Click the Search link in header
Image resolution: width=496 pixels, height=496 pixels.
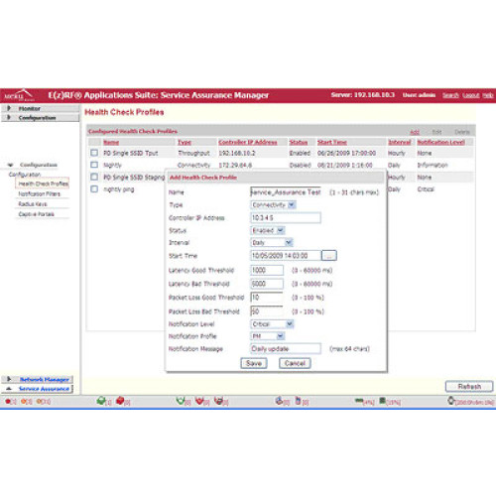point(450,95)
